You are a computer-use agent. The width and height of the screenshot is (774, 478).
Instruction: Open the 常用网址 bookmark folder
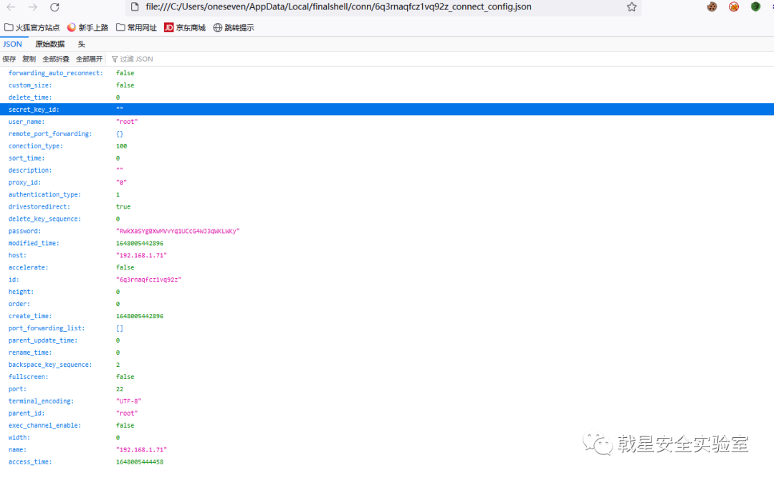tap(136, 28)
